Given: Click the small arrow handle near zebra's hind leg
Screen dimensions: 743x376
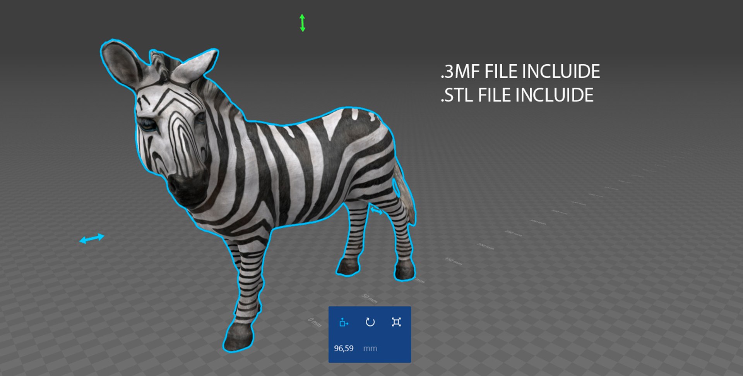Looking at the screenshot, I should (376, 211).
